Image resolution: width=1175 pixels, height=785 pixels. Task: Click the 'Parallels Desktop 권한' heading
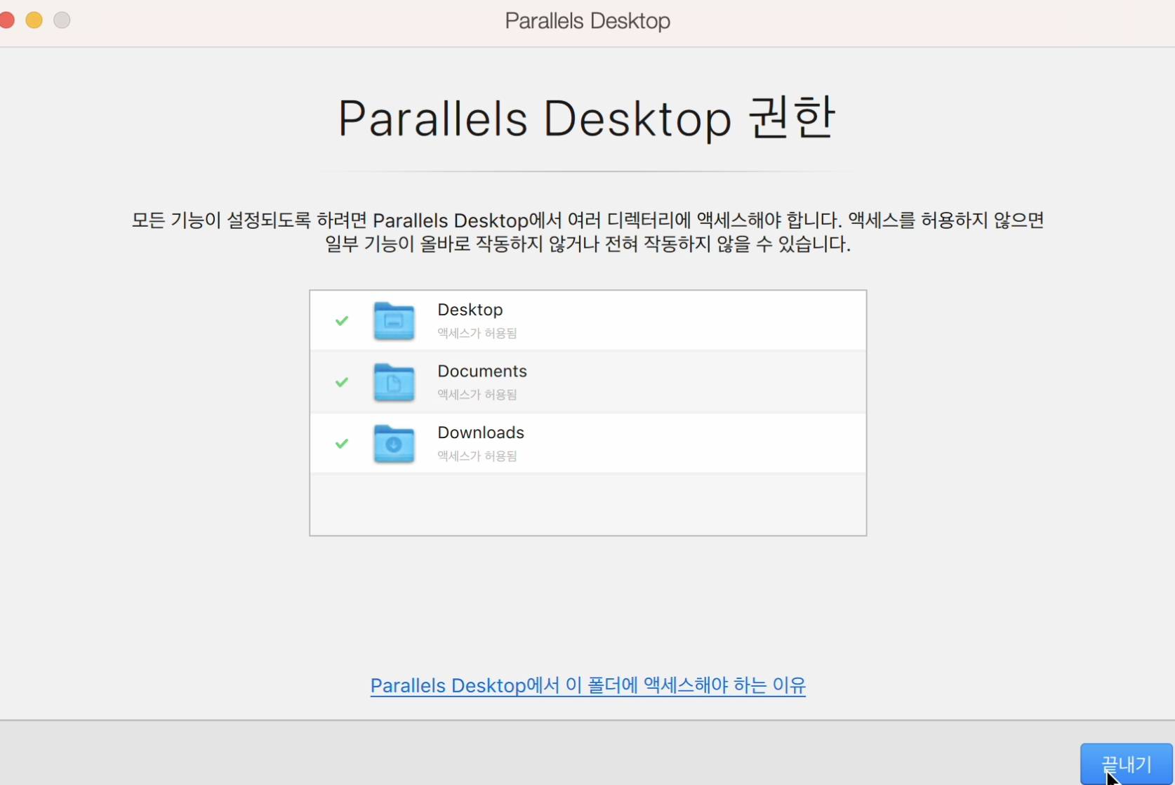click(587, 118)
